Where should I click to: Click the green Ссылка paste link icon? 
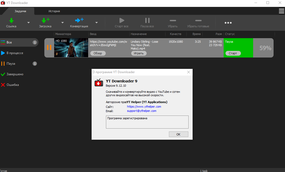pyautogui.click(x=11, y=21)
